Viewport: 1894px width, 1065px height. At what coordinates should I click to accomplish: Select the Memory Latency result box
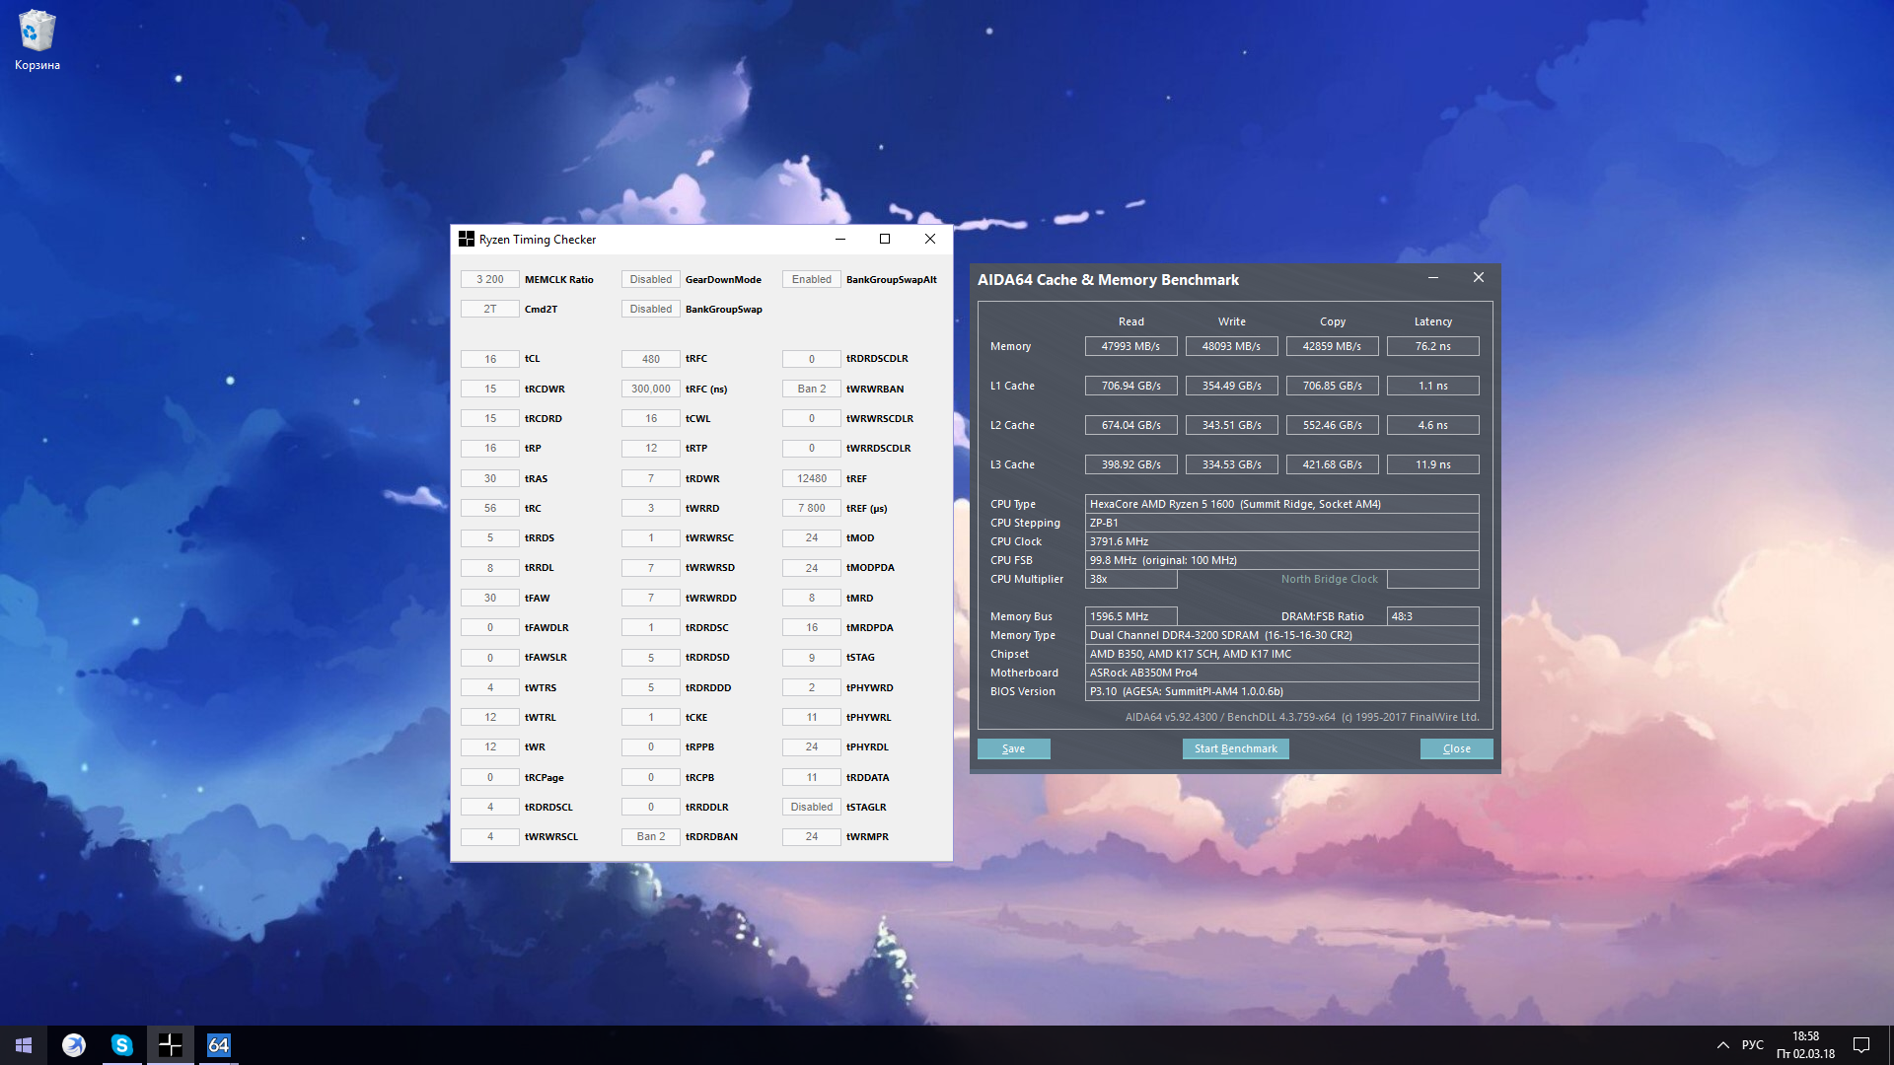coord(1432,346)
